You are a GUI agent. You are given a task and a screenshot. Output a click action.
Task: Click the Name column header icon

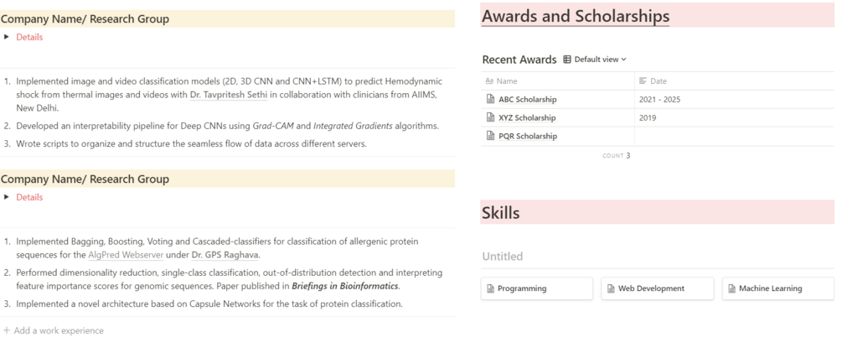point(490,81)
